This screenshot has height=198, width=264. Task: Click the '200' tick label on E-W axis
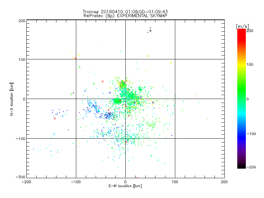tap(224, 182)
